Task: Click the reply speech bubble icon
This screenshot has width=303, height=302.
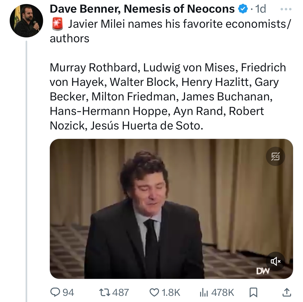Action: (55, 292)
